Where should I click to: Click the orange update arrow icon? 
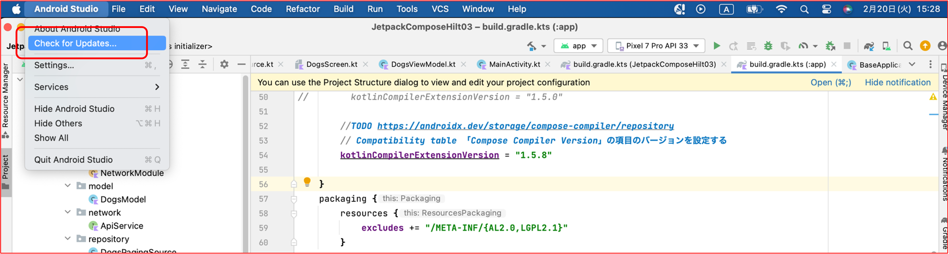click(925, 46)
